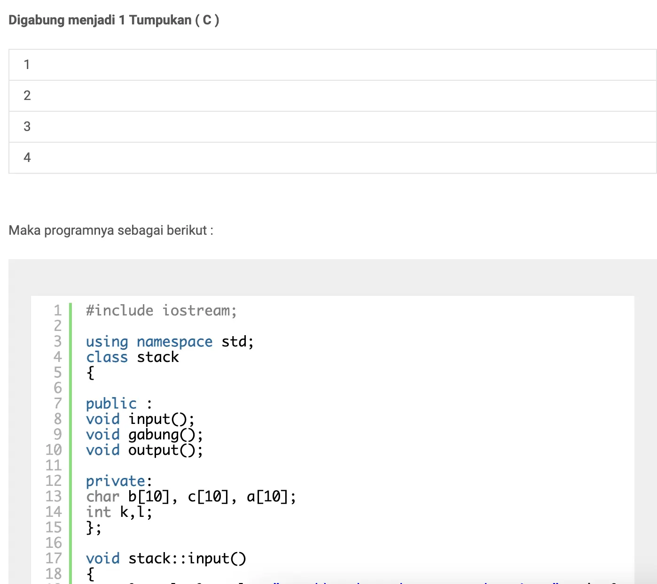Screen dimensions: 657x584
Task: Click line number 10 in code gutter
Action: click(54, 450)
